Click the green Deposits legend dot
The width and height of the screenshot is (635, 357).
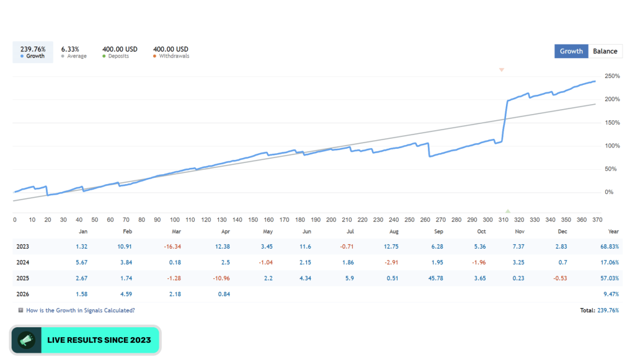(104, 56)
